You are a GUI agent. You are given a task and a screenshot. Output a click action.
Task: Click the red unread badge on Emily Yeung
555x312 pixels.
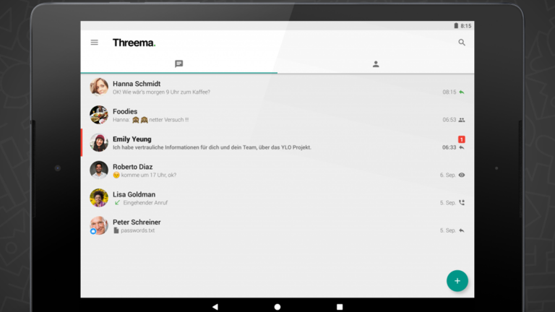coord(462,139)
